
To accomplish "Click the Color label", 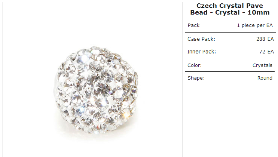I will coord(195,65).
